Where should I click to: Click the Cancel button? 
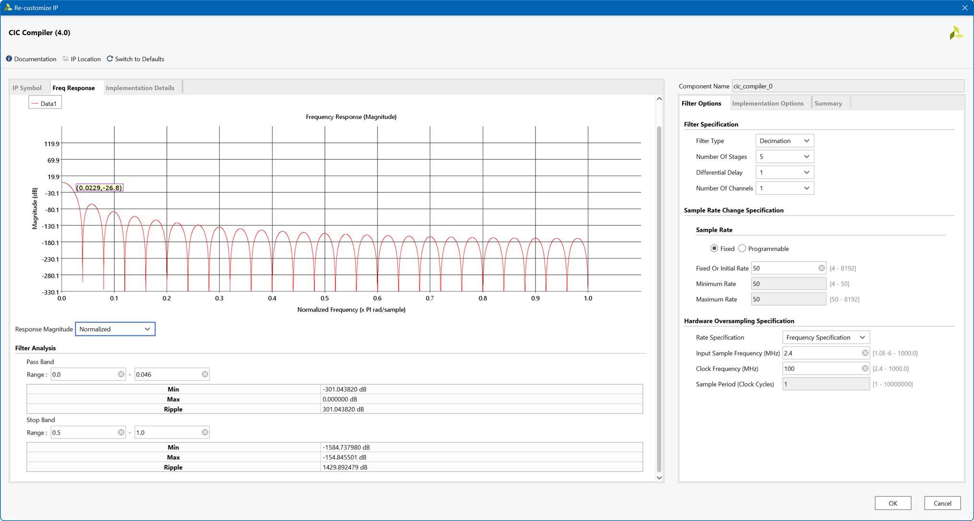[x=942, y=503]
